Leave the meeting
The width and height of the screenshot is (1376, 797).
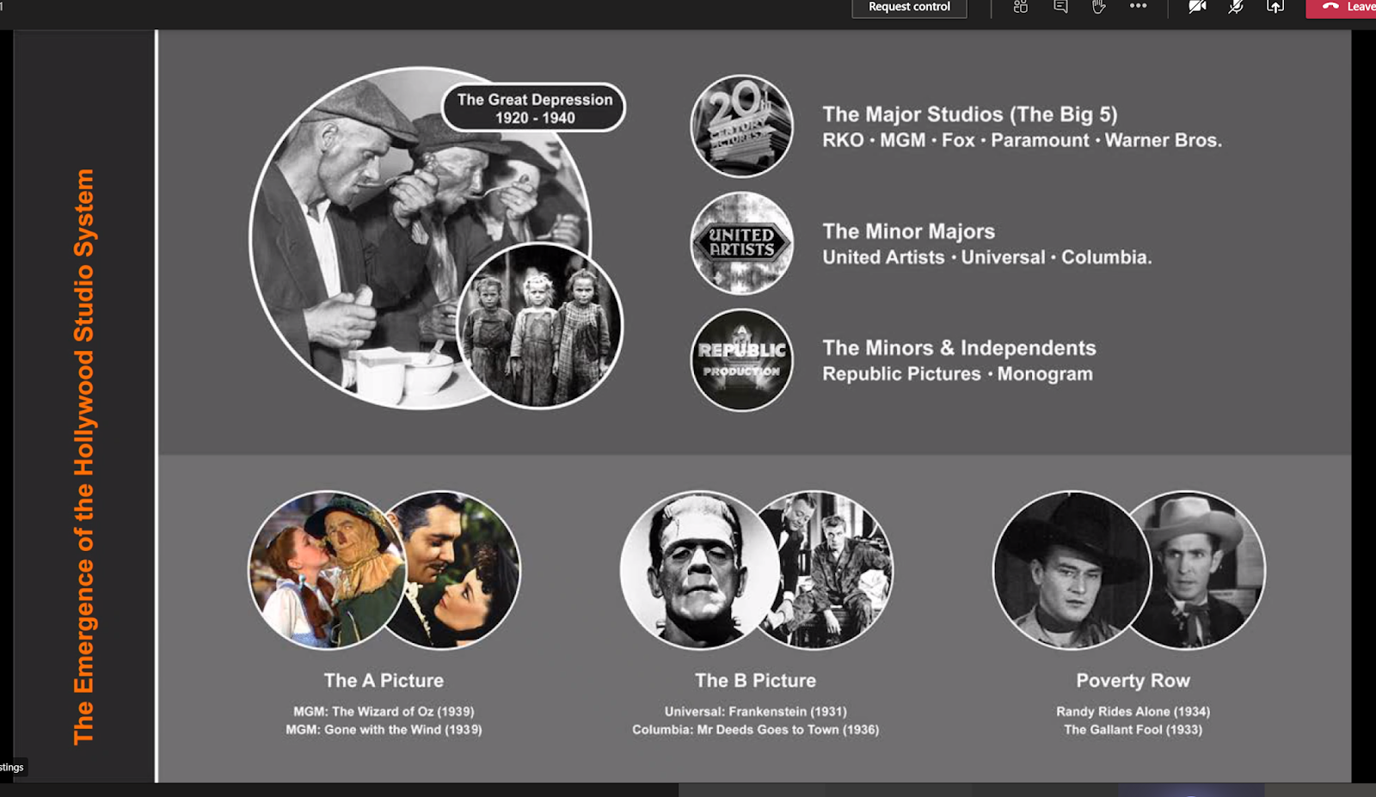click(x=1342, y=7)
